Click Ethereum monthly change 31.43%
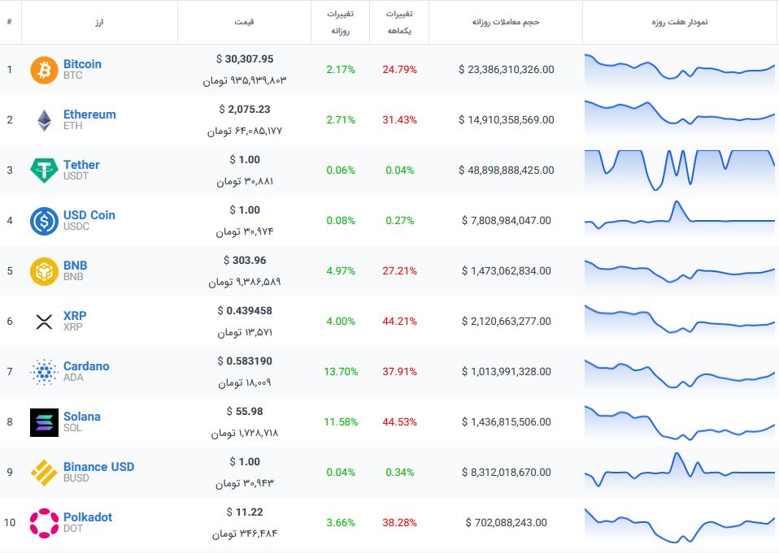 click(x=399, y=119)
